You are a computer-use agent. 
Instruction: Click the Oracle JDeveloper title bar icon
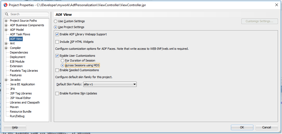[5, 5]
